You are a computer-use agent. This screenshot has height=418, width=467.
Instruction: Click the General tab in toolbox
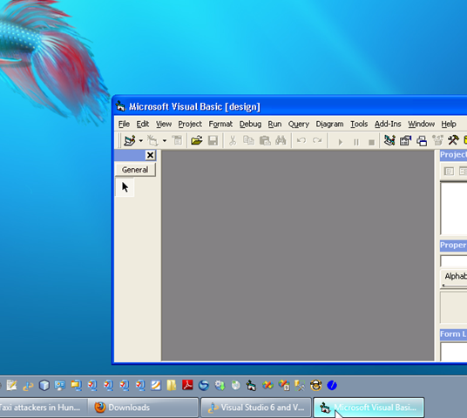click(x=135, y=170)
